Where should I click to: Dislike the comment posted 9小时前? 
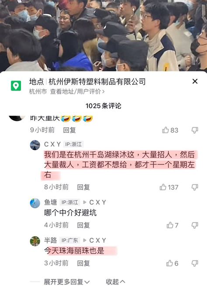tap(195, 130)
